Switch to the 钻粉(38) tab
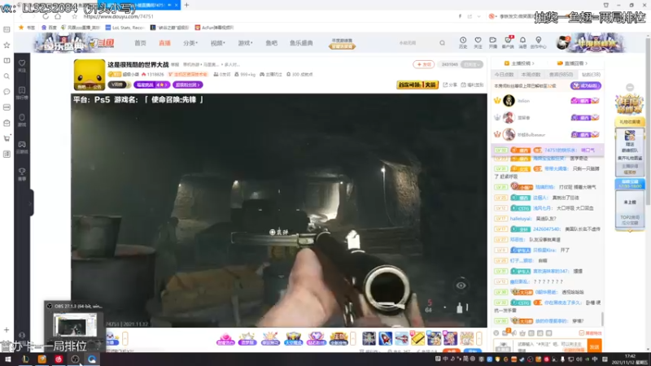This screenshot has height=366, width=651. pos(591,75)
